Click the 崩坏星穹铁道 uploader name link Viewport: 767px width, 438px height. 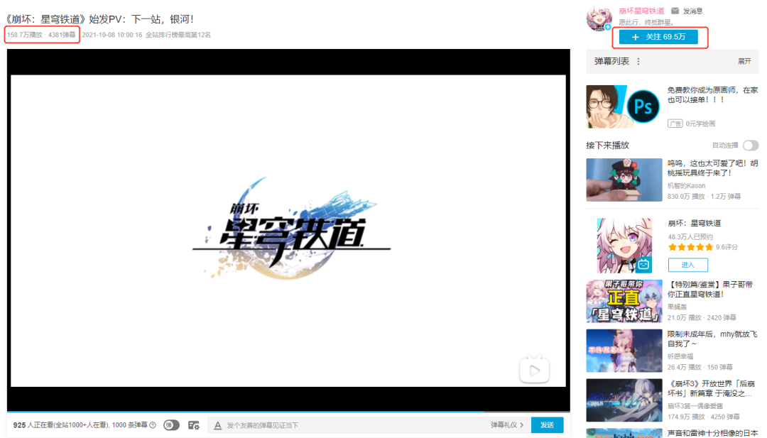641,11
